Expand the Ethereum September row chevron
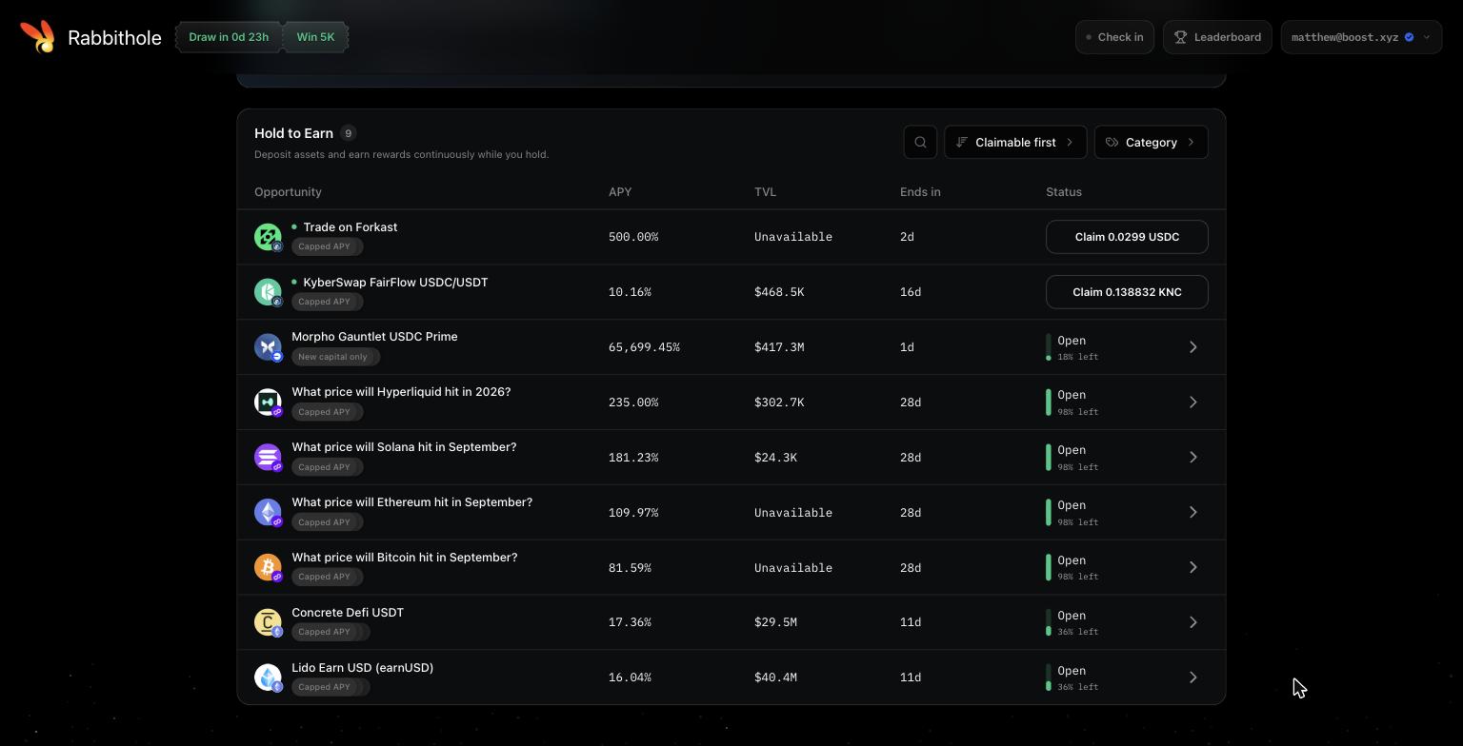 pos(1192,513)
